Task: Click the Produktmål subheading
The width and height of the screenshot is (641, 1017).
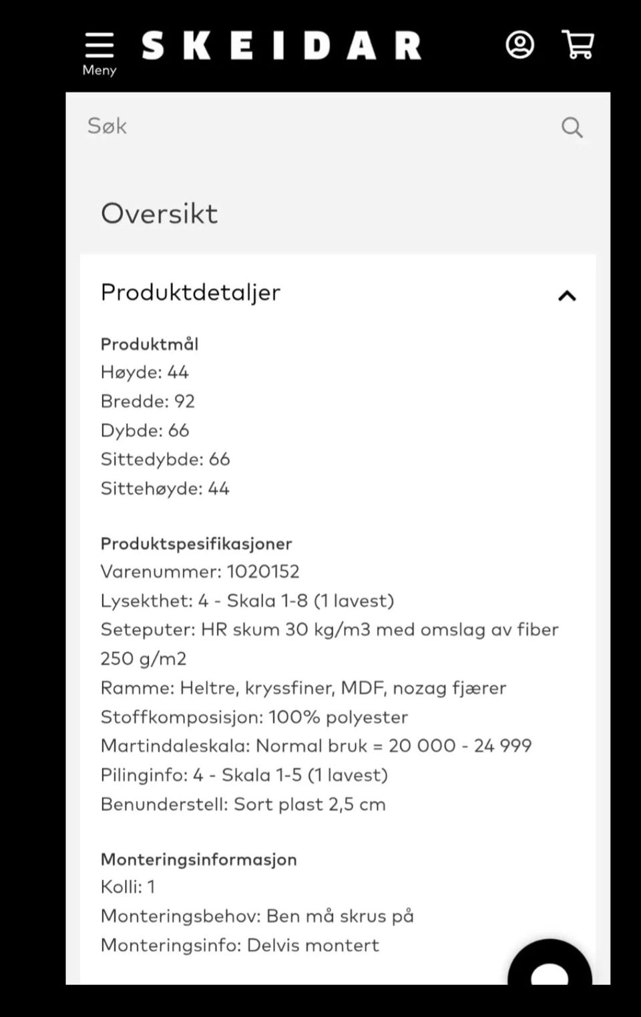Action: (x=150, y=344)
